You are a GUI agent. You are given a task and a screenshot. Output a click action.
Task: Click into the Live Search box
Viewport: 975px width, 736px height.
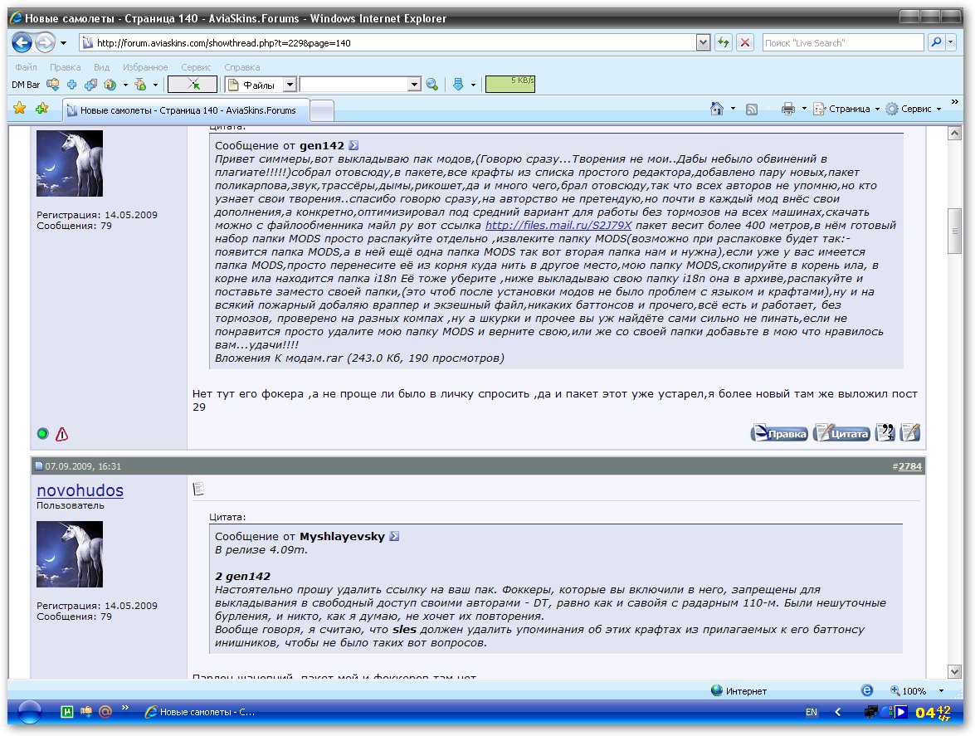(842, 43)
